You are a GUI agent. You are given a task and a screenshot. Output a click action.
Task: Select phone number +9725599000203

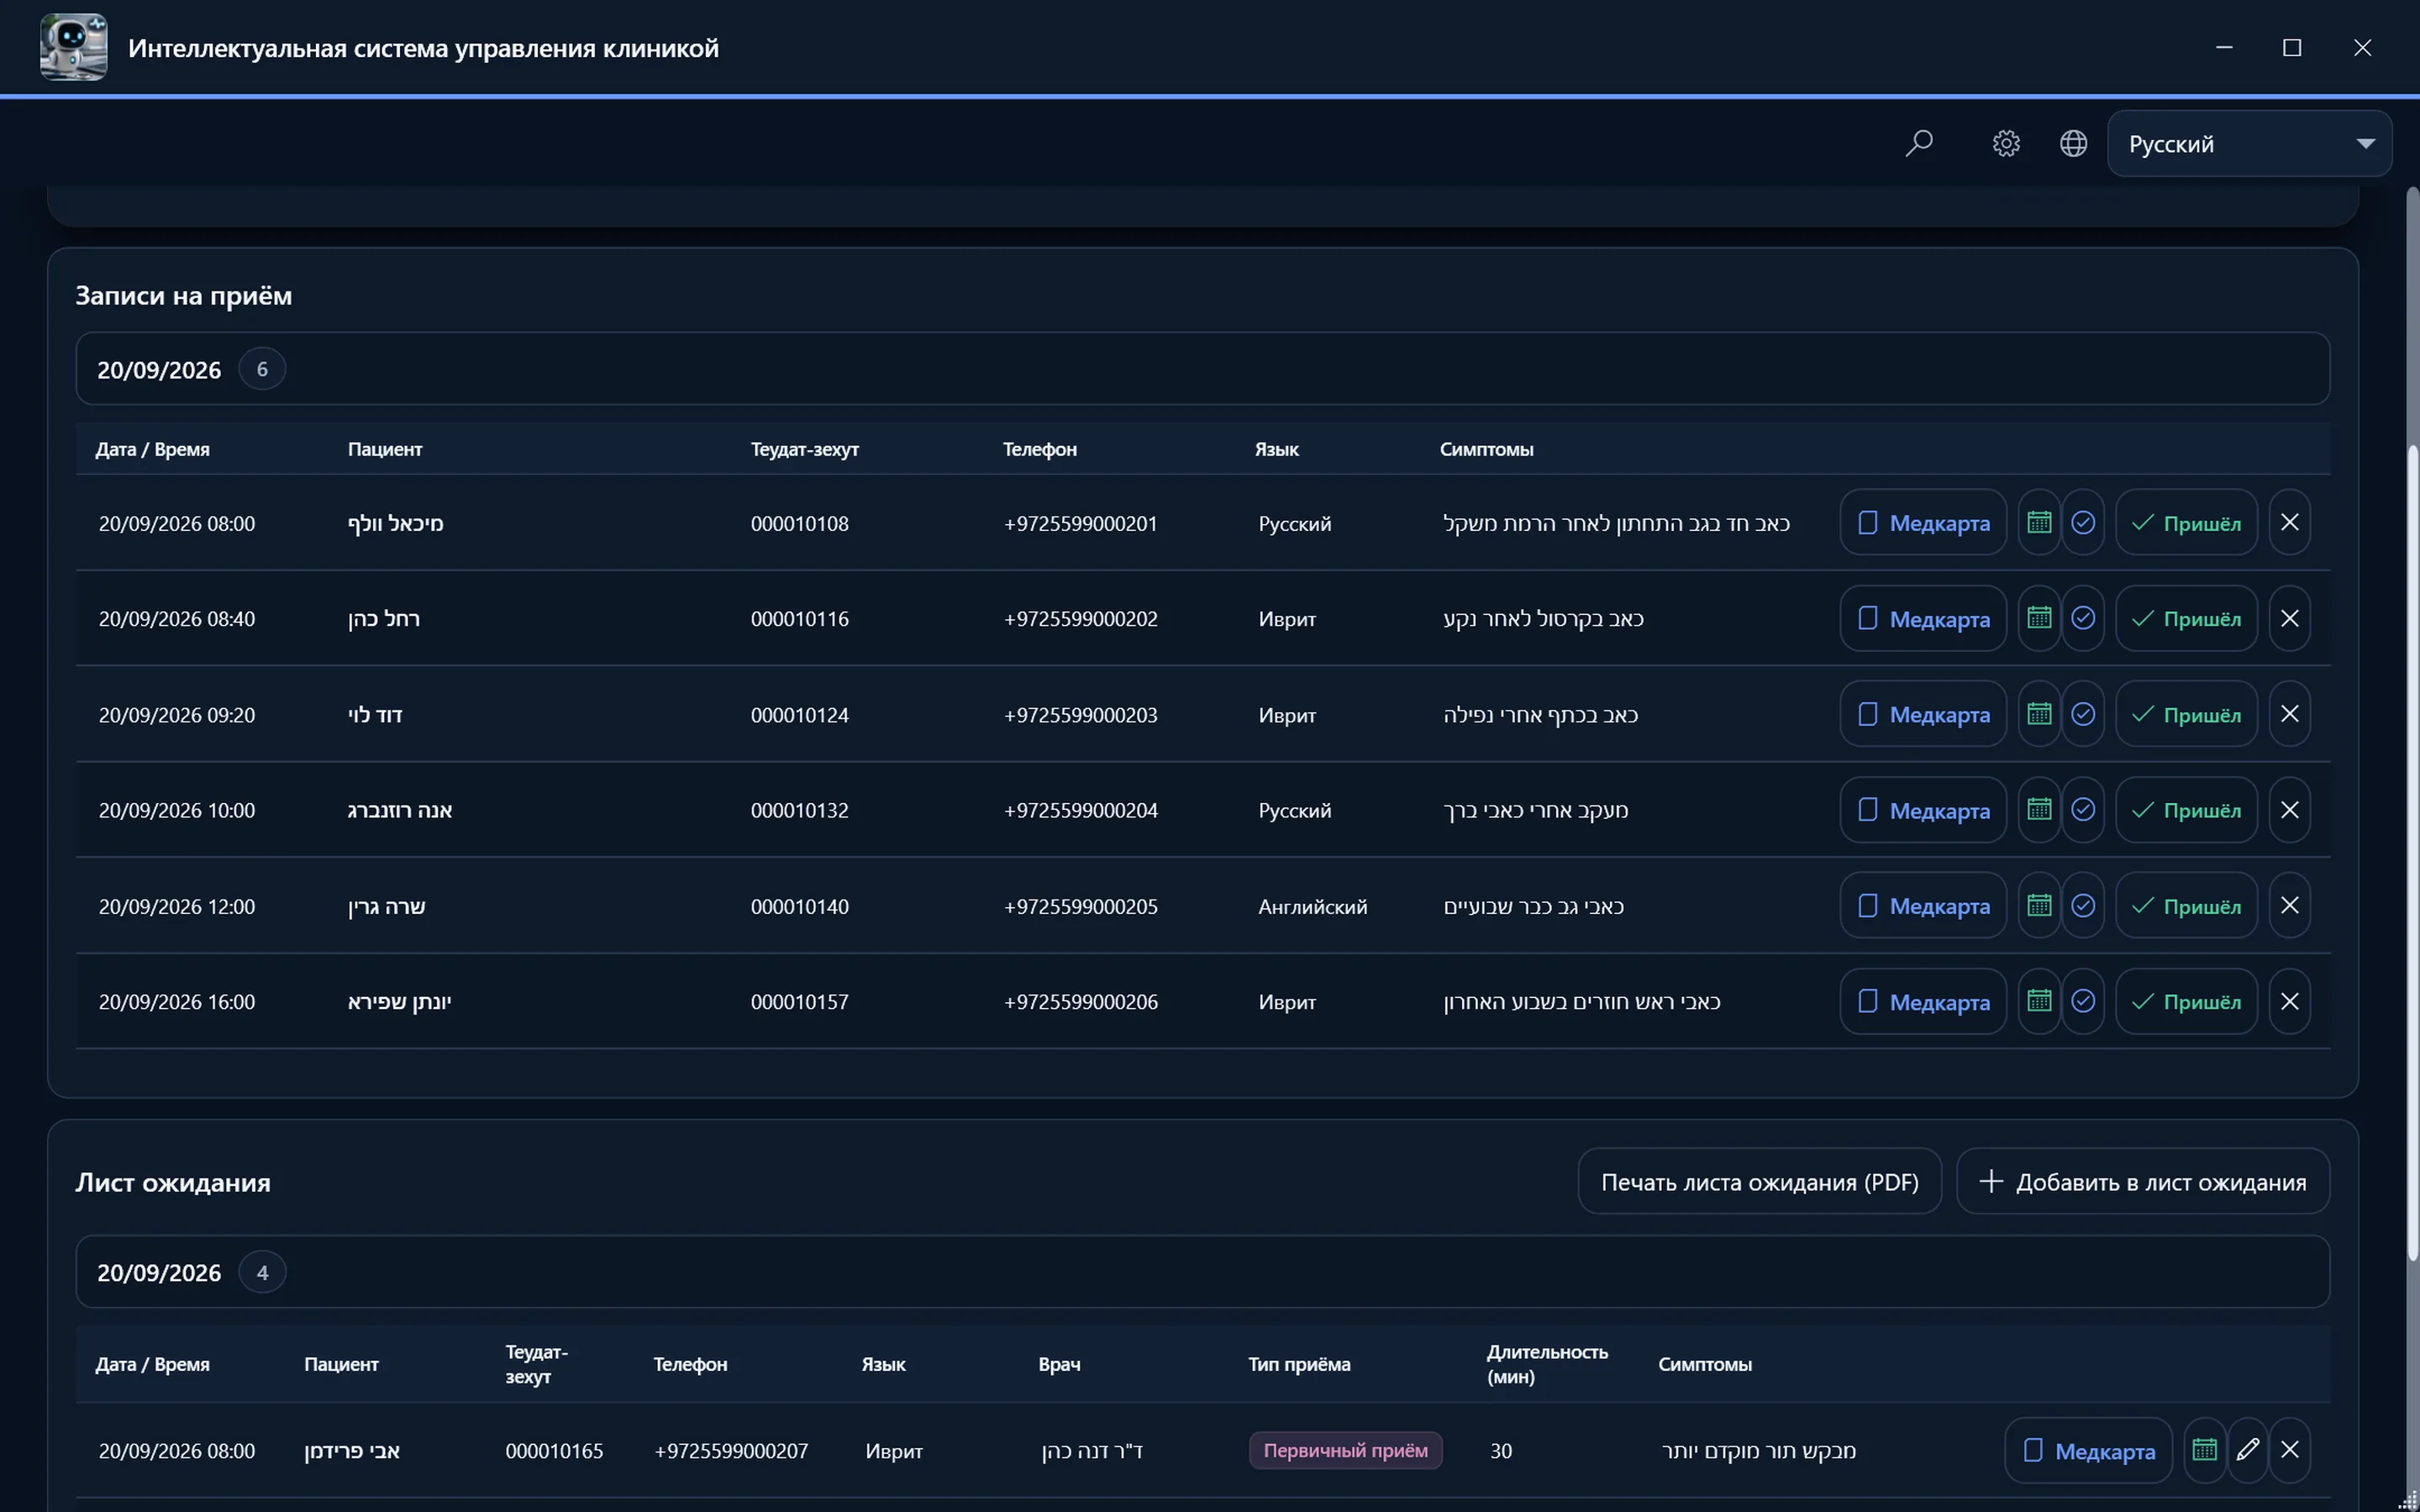pos(1080,715)
